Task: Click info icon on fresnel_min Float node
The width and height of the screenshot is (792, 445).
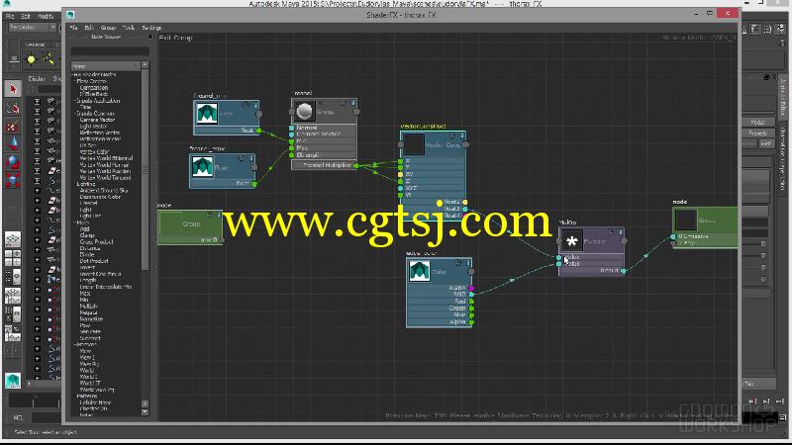Action: [255, 105]
